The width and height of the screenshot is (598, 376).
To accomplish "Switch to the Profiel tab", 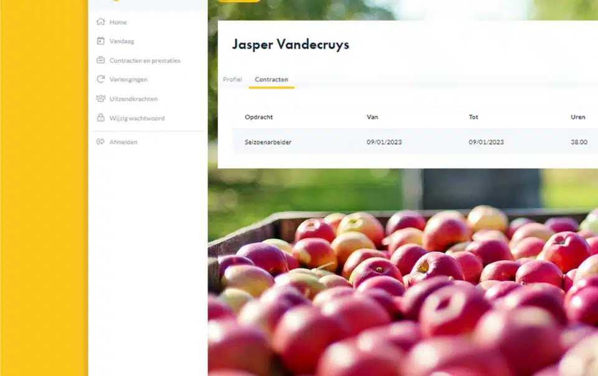I will pyautogui.click(x=232, y=79).
